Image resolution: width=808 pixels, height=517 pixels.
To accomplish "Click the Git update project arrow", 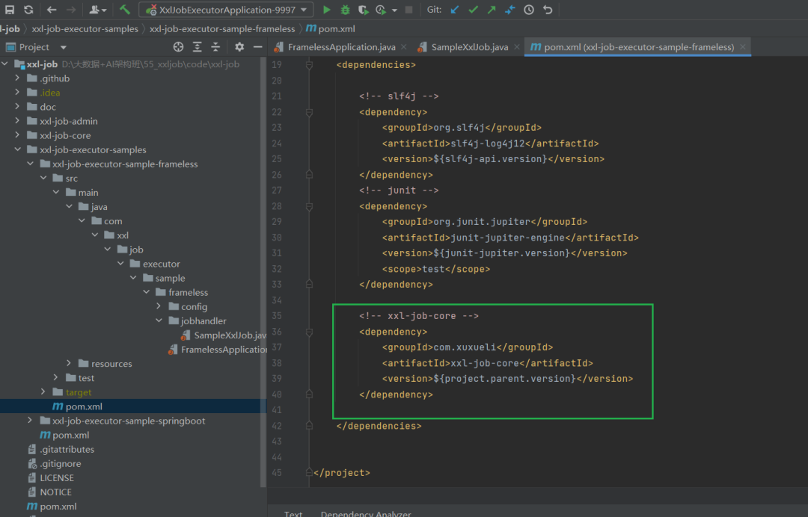I will [x=455, y=10].
